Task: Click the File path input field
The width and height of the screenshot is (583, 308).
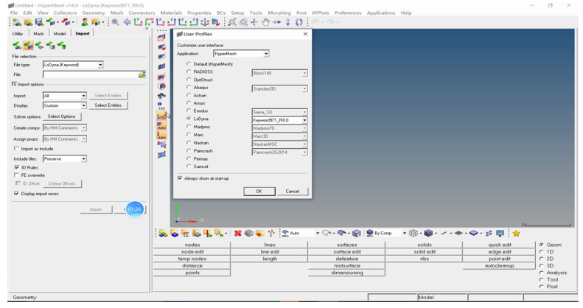Action: tap(91, 74)
